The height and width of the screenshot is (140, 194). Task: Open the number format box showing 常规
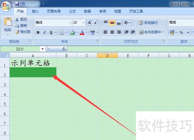click(181, 23)
